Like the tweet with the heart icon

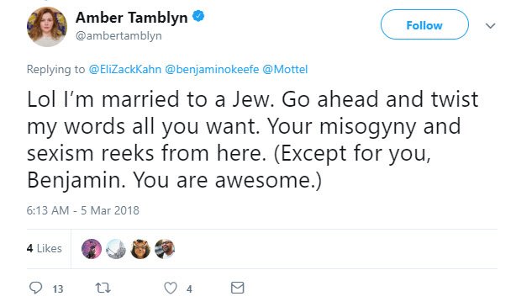tap(171, 288)
